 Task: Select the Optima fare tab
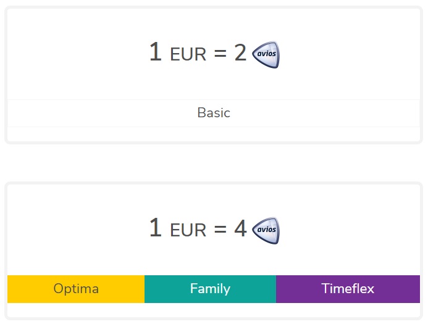point(76,289)
